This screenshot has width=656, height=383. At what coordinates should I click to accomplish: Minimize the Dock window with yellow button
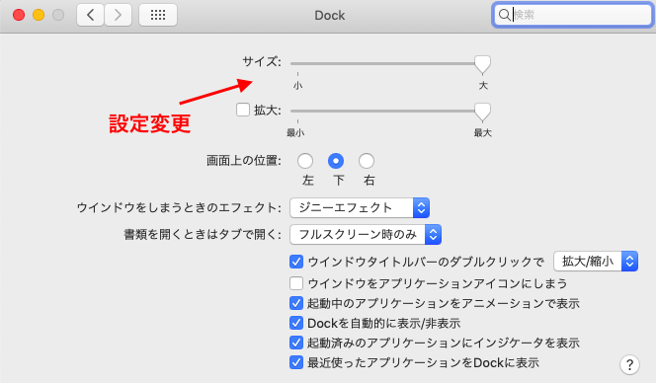(39, 15)
